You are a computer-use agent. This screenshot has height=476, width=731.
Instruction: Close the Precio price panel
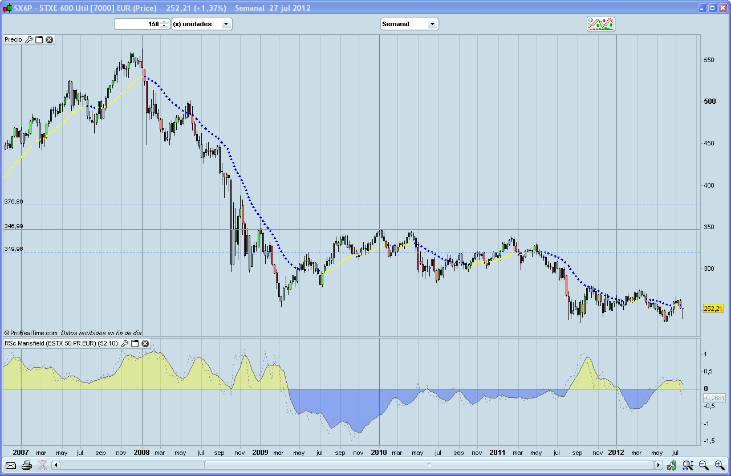tap(50, 39)
